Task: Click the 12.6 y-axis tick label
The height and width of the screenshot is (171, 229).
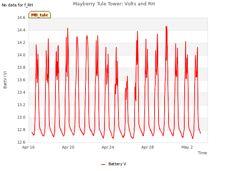Action: point(21,142)
